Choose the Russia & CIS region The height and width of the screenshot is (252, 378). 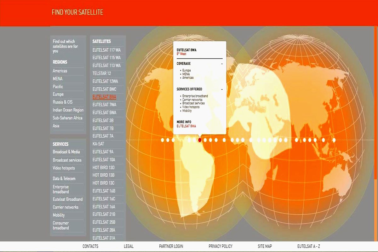(x=63, y=102)
